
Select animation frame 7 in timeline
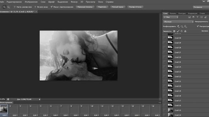tap(64, 109)
